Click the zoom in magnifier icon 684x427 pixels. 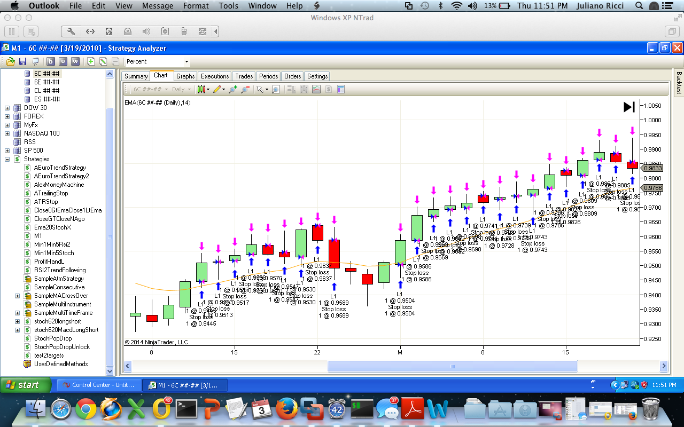(232, 90)
